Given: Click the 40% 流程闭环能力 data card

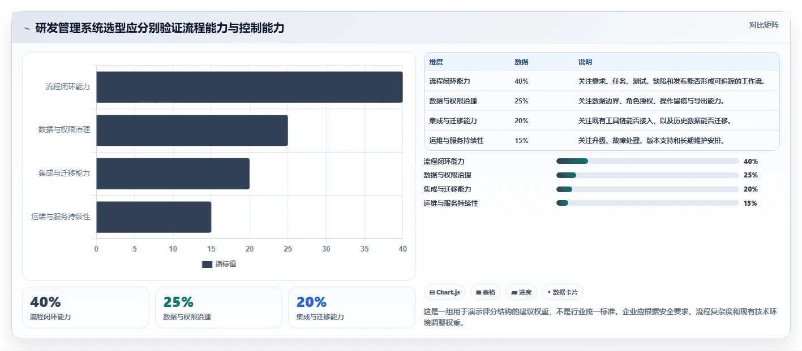Looking at the screenshot, I should [85, 307].
